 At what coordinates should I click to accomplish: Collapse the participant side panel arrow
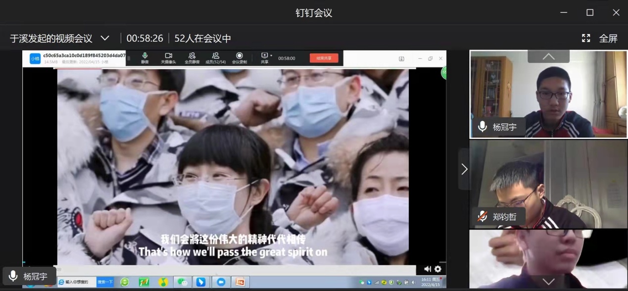point(464,169)
